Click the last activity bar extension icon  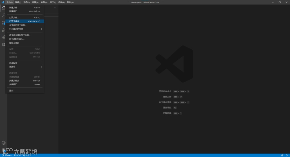point(3,44)
